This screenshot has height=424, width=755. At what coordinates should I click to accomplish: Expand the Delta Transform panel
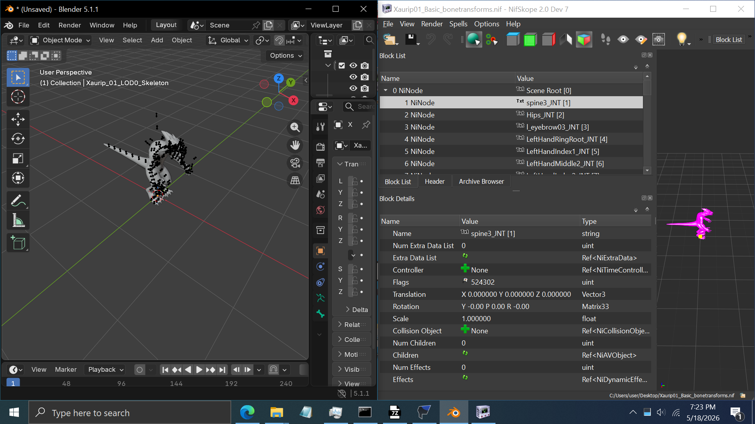click(356, 310)
